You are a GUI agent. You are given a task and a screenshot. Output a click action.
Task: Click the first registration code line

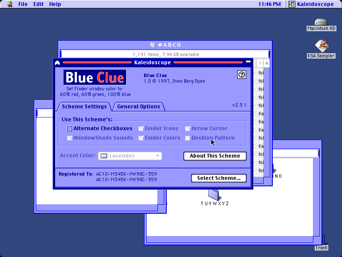(x=127, y=174)
